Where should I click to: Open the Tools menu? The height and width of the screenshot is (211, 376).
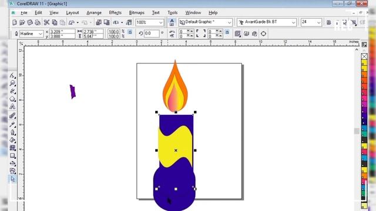point(172,13)
